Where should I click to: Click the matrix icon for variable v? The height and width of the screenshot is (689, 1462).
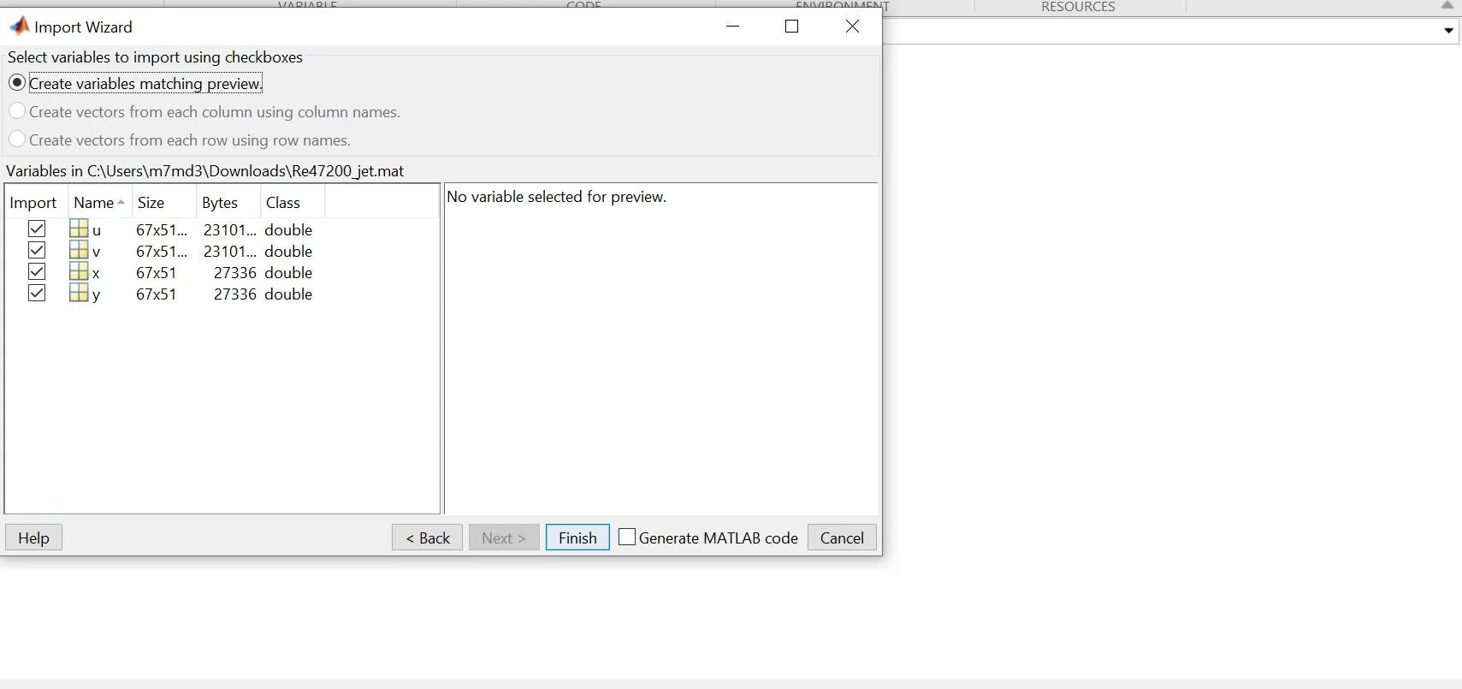click(79, 250)
